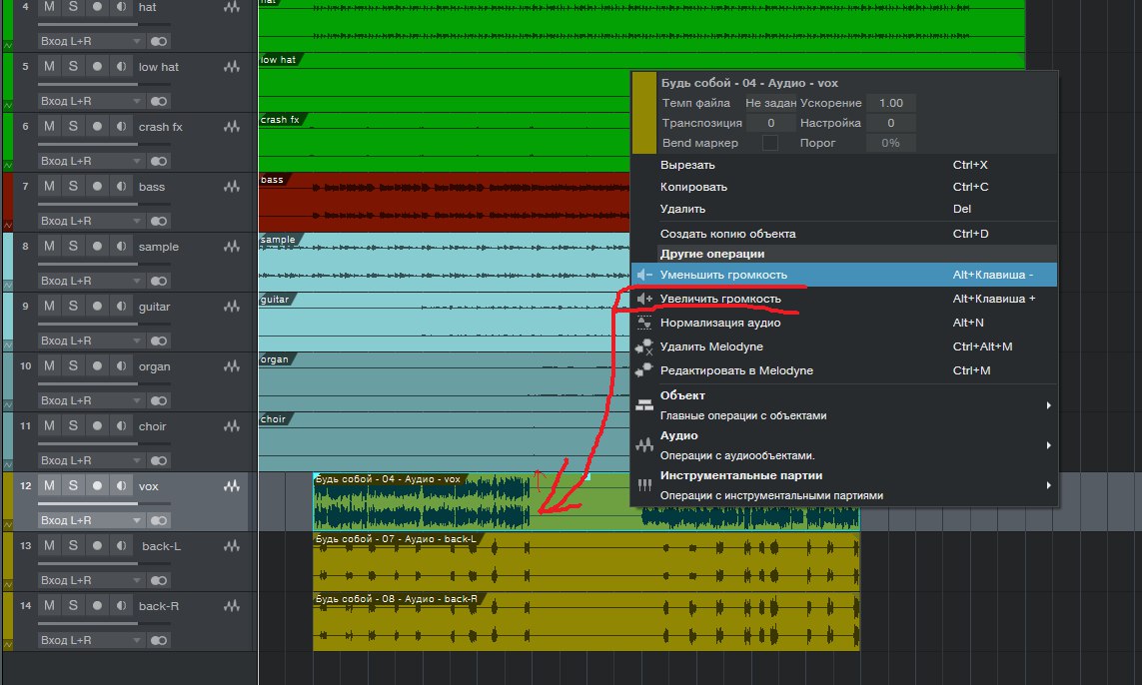This screenshot has height=685, width=1142.
Task: Open vox track waveform icon
Action: [x=232, y=486]
